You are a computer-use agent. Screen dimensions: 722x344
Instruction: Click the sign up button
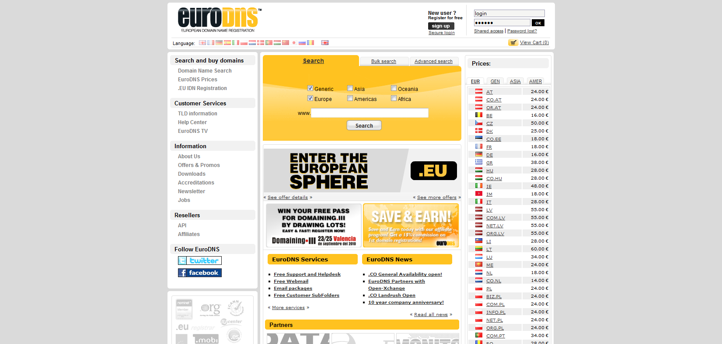(441, 26)
